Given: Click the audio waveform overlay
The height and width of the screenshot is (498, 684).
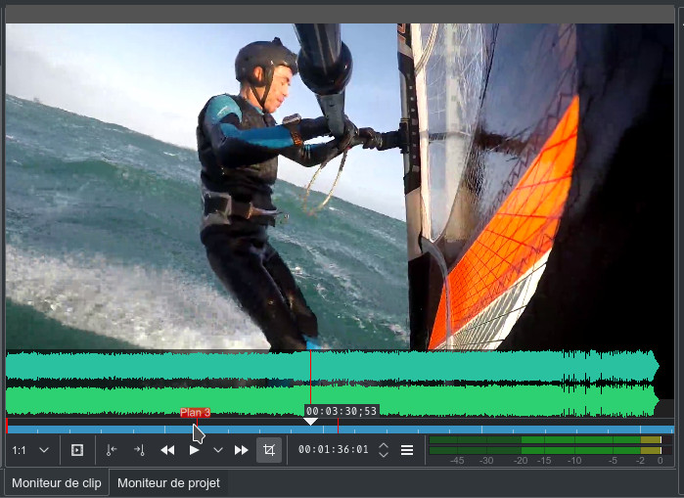Looking at the screenshot, I should tap(332, 383).
